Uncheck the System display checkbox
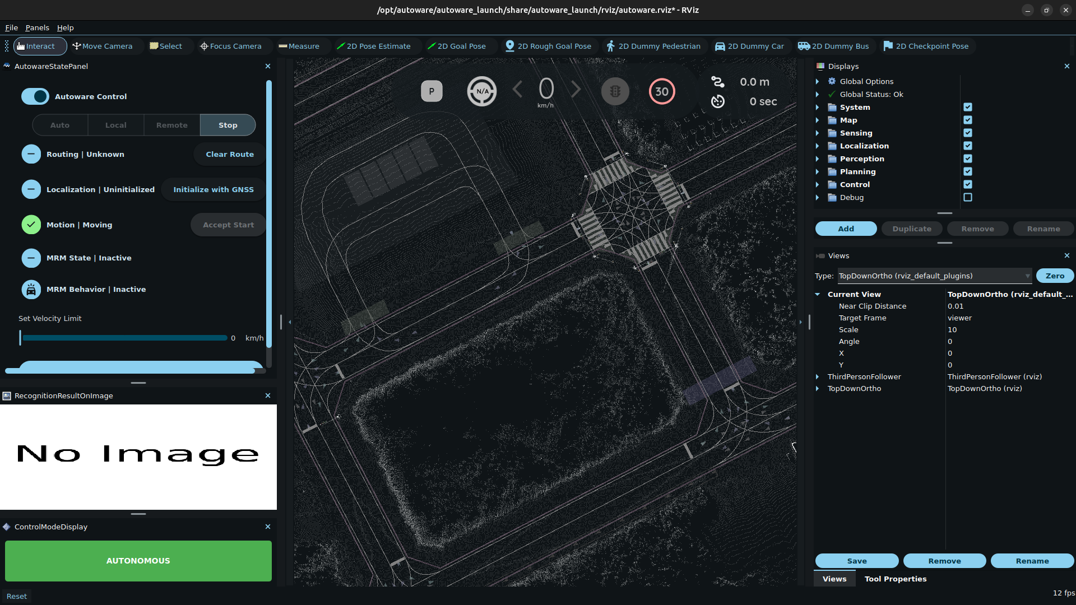The image size is (1076, 605). tap(968, 107)
